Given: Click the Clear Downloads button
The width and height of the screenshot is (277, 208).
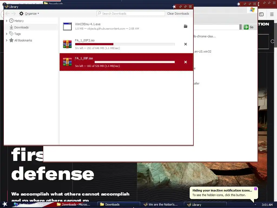Looking at the screenshot, I should [x=178, y=14].
